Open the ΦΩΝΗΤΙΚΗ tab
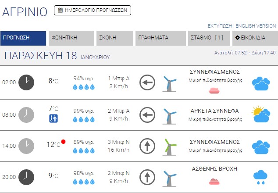Viewport: 278px width, 193px height. click(x=72, y=38)
